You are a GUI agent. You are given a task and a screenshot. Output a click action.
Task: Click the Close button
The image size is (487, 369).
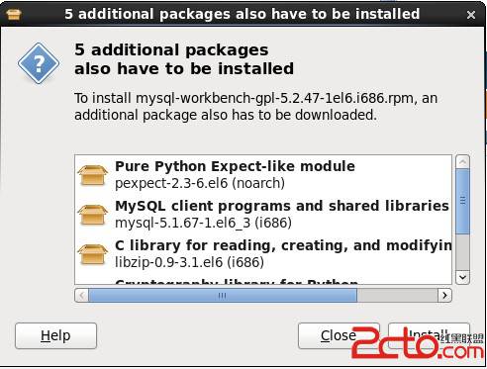339,335
